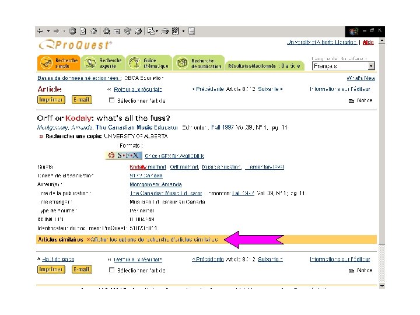This screenshot has width=420, height=315.
Task: Click the ProQuest logo
Action: tap(75, 45)
